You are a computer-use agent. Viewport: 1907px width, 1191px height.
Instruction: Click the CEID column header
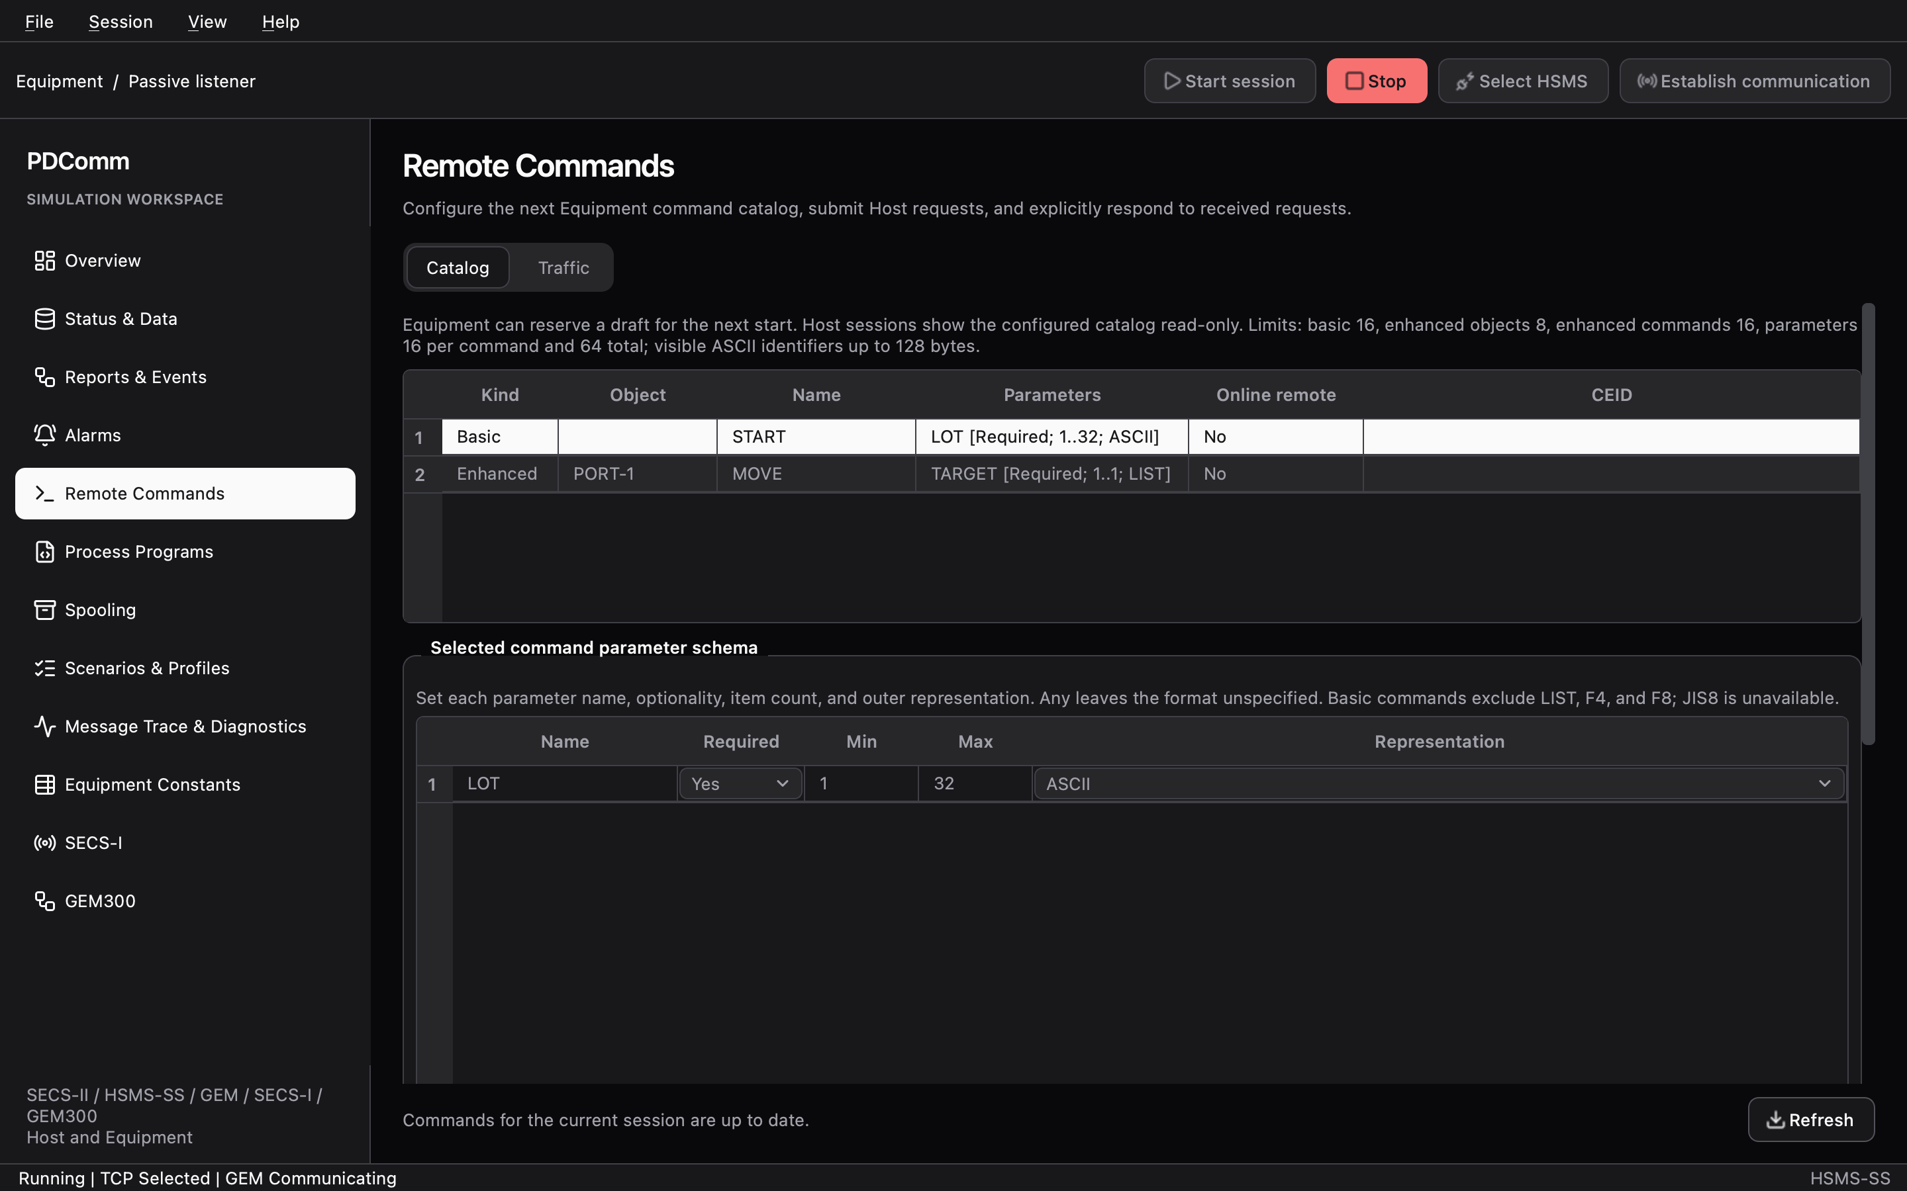click(1612, 394)
